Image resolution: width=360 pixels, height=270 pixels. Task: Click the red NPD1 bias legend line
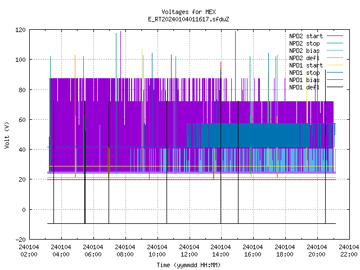(335, 80)
